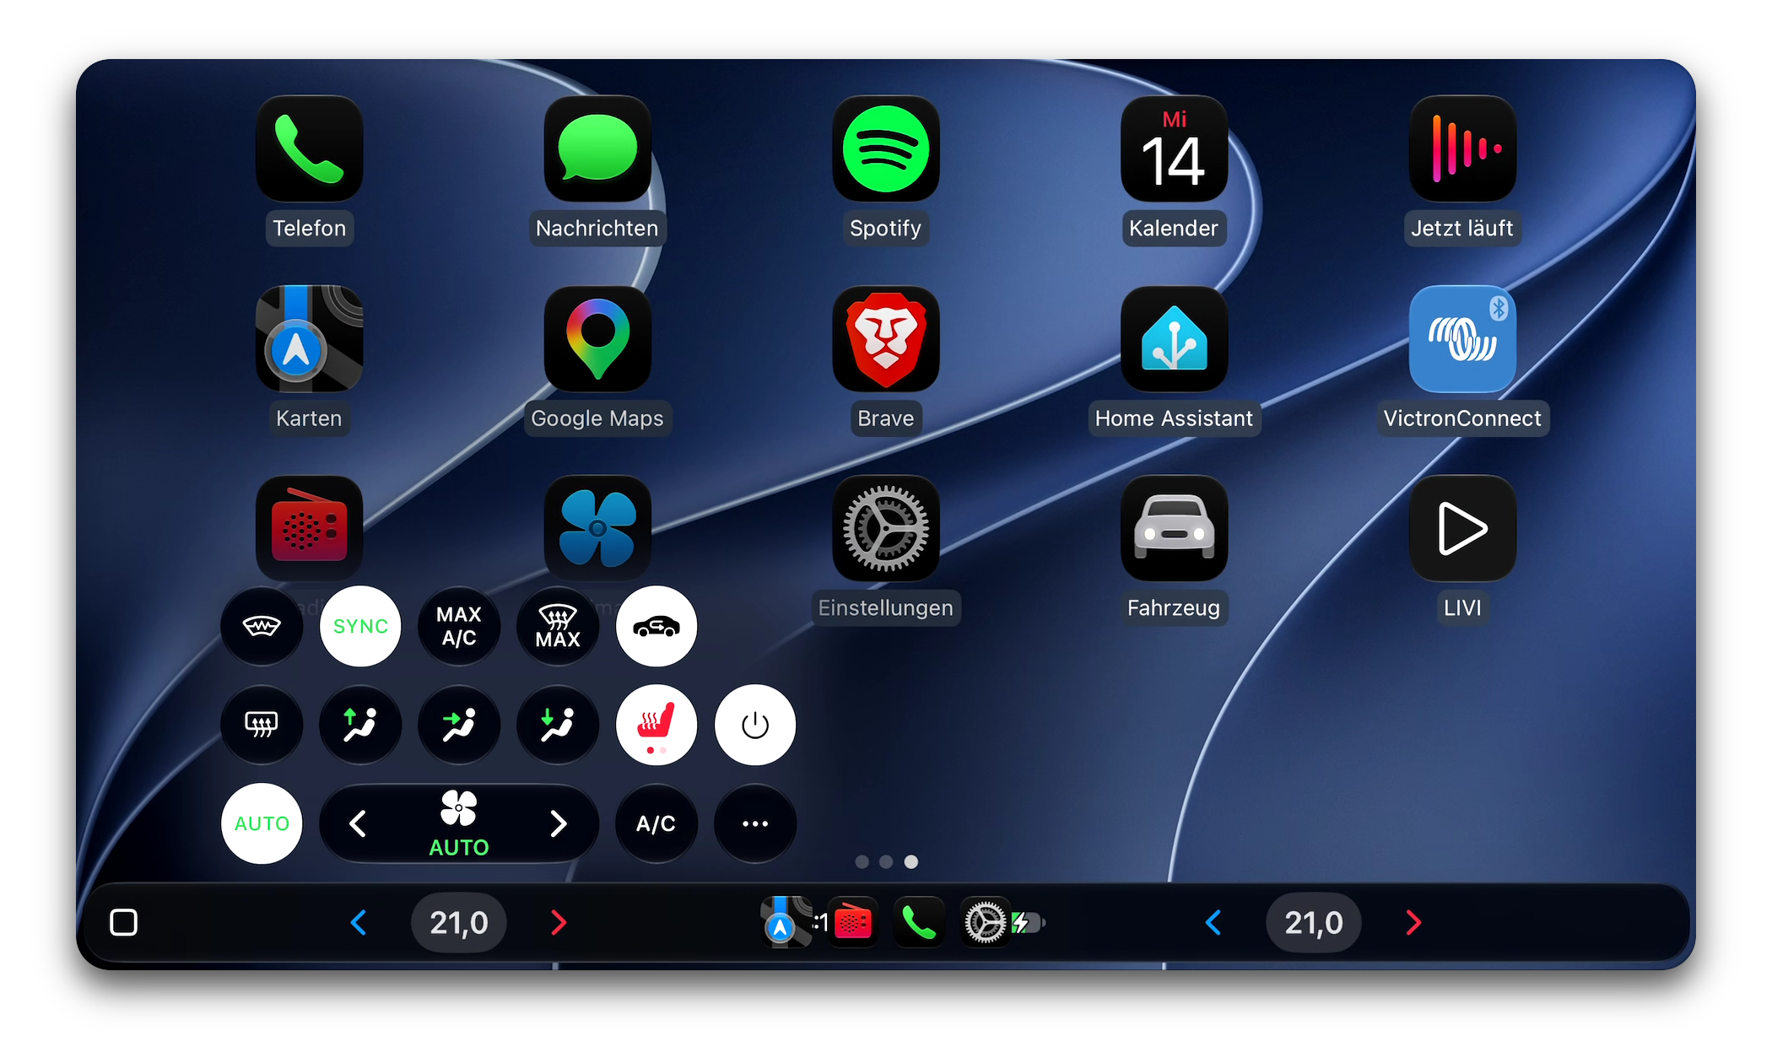Open the Telefon app
This screenshot has width=1772, height=1063.
310,149
